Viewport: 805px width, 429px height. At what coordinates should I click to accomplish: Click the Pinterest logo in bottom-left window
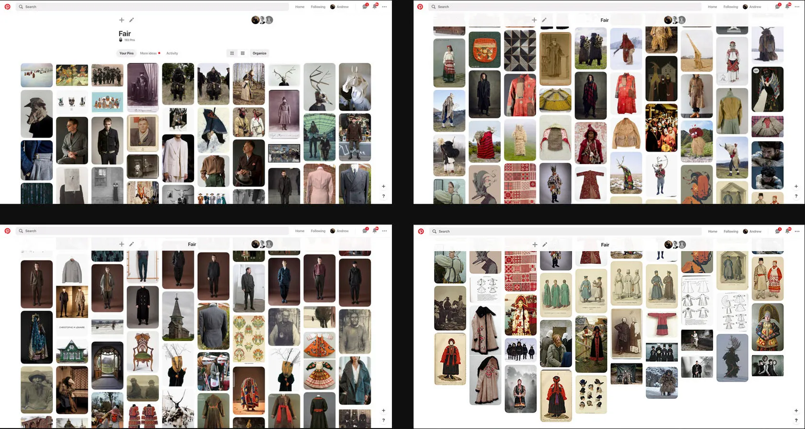[x=7, y=231]
